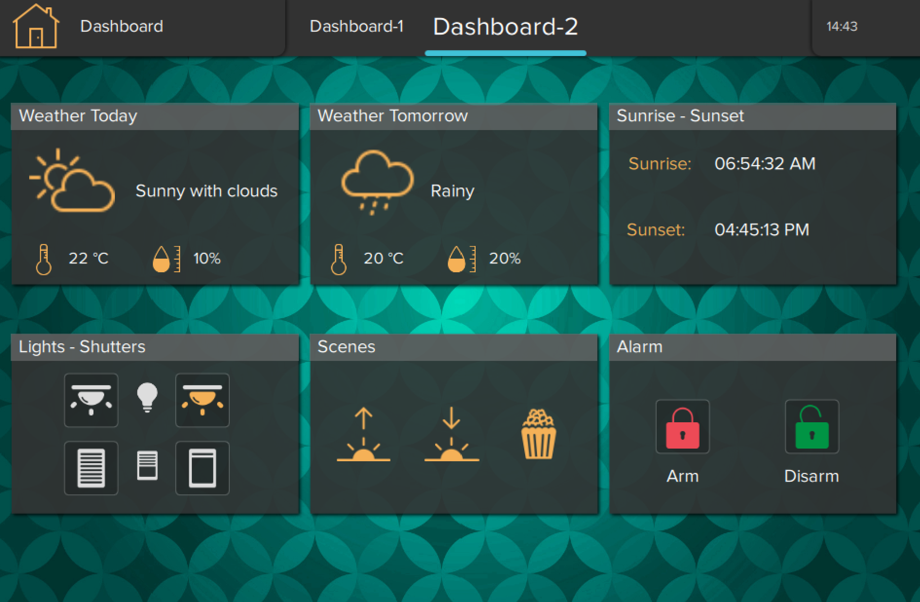Close shutters with the striped blind button

[91, 468]
